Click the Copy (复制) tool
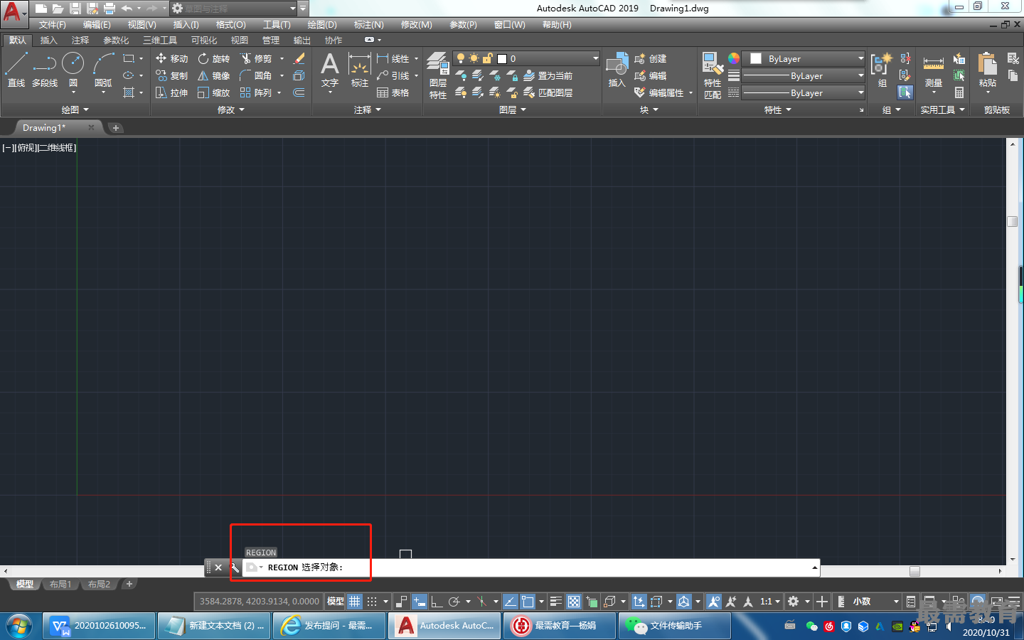This screenshot has width=1024, height=640. coord(171,75)
